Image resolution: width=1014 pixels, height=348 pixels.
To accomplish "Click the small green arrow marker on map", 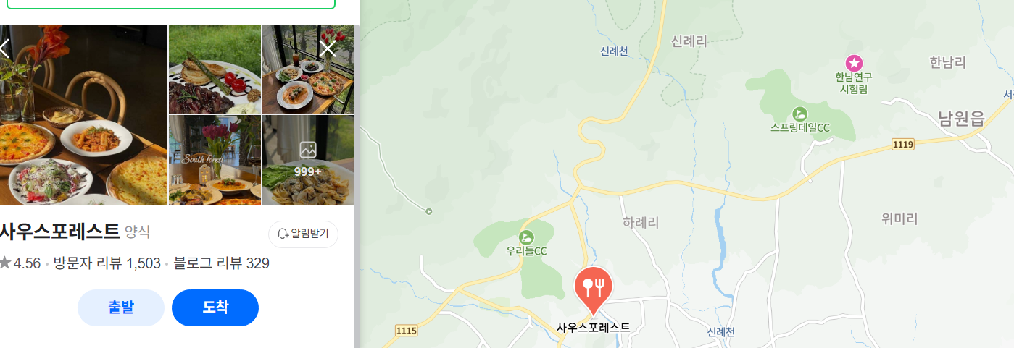I will tap(429, 211).
